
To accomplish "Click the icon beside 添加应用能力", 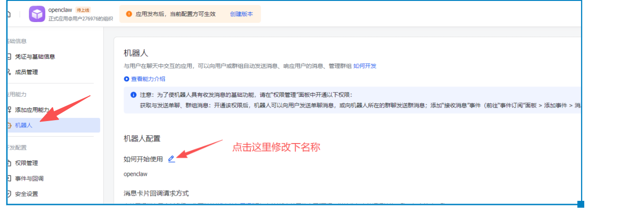I will click(x=9, y=110).
